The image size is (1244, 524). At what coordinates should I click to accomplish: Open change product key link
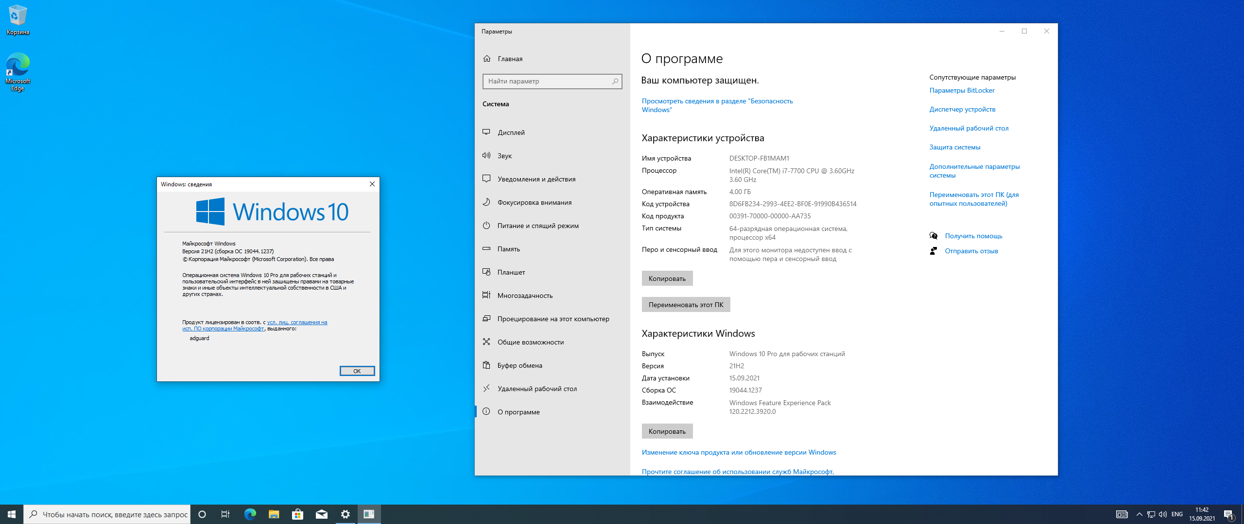[x=739, y=452]
